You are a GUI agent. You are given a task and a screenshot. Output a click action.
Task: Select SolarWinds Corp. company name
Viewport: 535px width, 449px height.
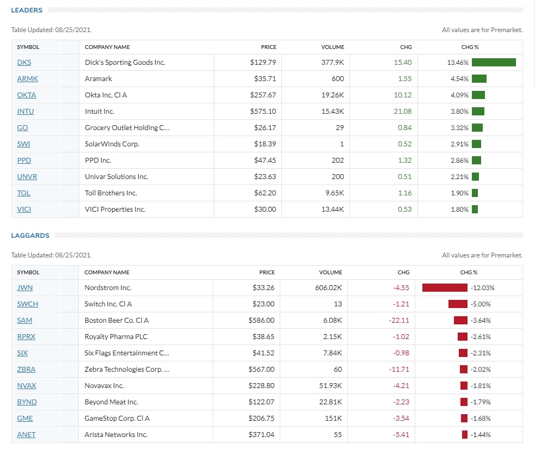click(112, 144)
